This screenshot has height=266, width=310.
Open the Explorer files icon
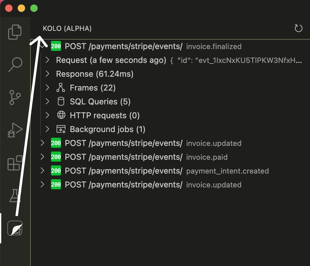15,32
